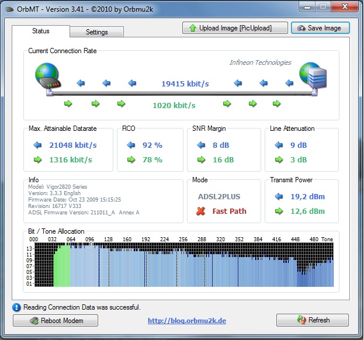Minimize the OrbMT window
The width and height of the screenshot is (364, 340).
coord(307,7)
